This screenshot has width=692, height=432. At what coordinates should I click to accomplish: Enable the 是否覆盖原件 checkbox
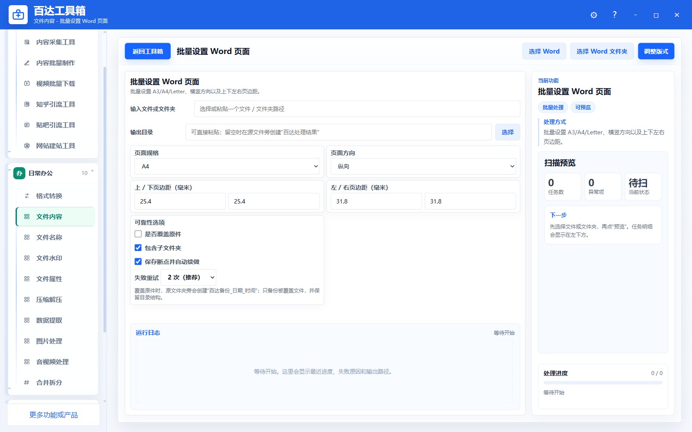[138, 234]
